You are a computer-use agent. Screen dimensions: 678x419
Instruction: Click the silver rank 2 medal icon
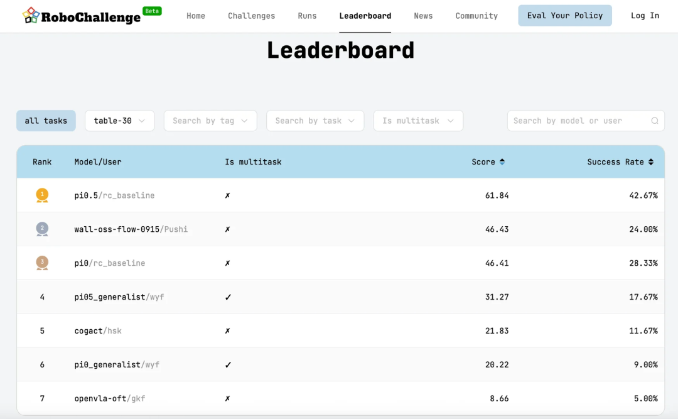point(42,229)
